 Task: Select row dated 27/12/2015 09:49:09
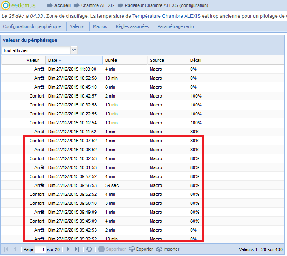(142, 213)
